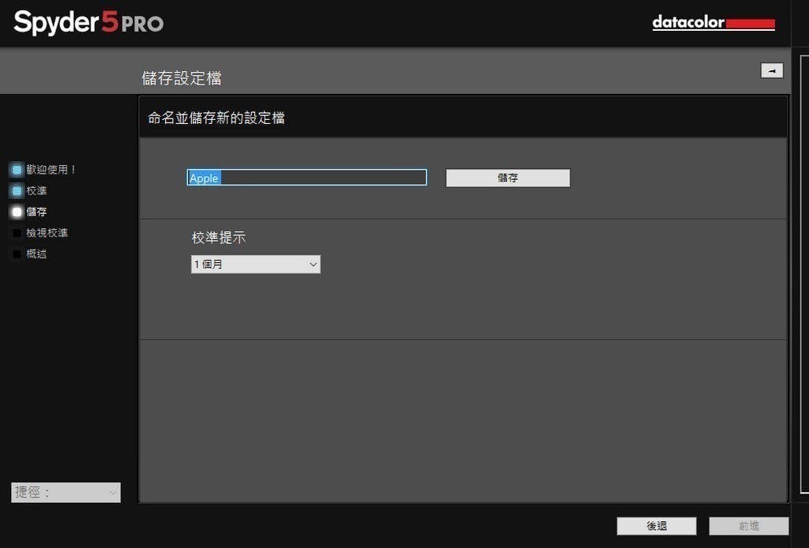
Task: Click the datacolor logo
Action: tap(712, 22)
